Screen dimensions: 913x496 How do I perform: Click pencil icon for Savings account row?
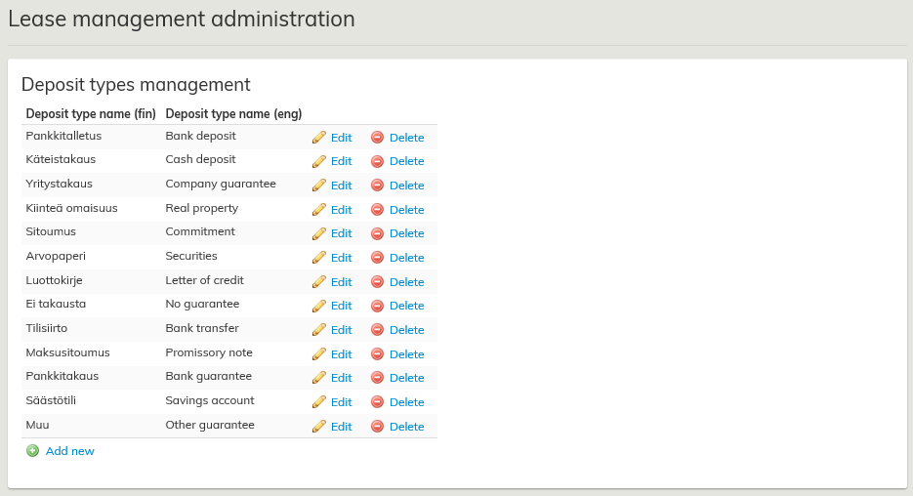coord(318,402)
